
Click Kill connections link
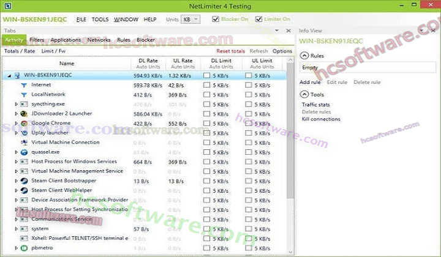321,119
